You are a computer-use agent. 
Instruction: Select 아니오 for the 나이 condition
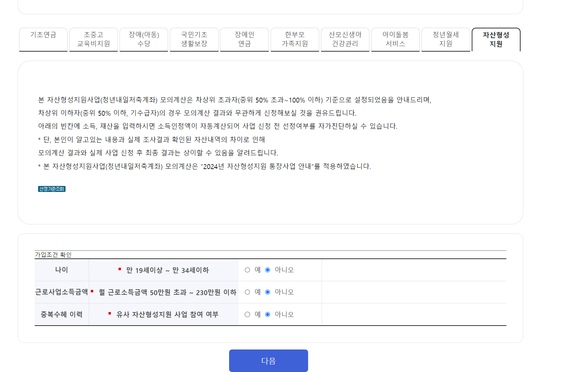pos(267,270)
